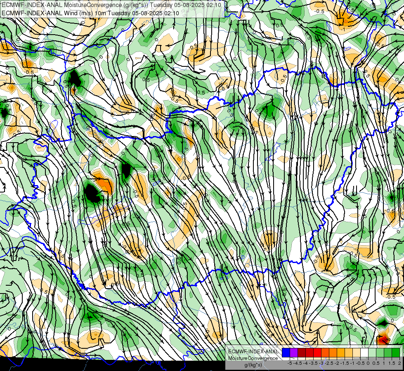Viewport: 404px width, 371px height.
Task: Click legend swatch between -1.5 and -1
Action: pos(349,352)
